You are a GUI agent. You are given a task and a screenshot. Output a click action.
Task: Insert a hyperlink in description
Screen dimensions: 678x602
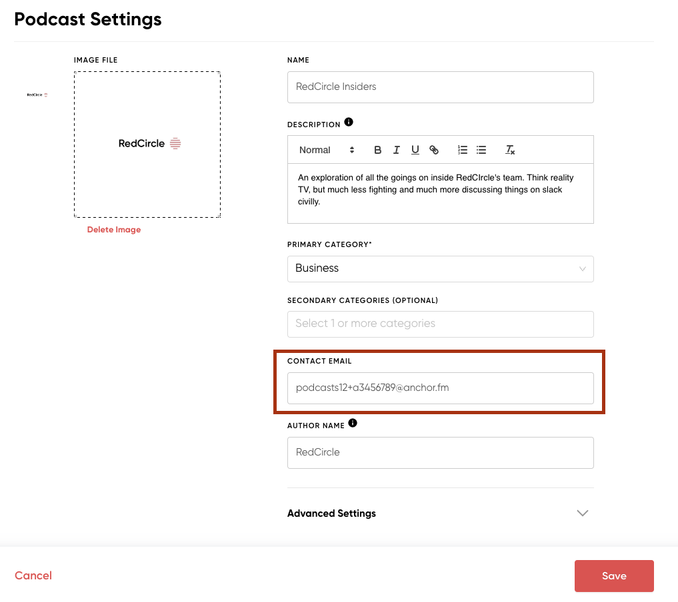(x=434, y=150)
